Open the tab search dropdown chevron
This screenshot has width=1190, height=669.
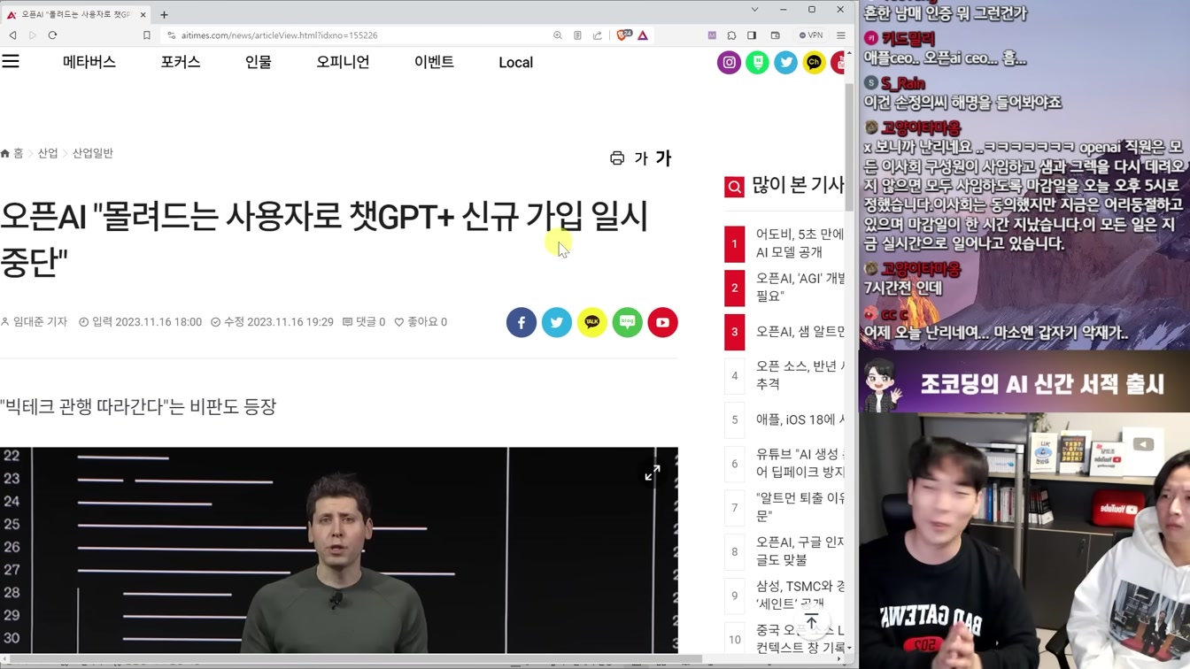754,10
